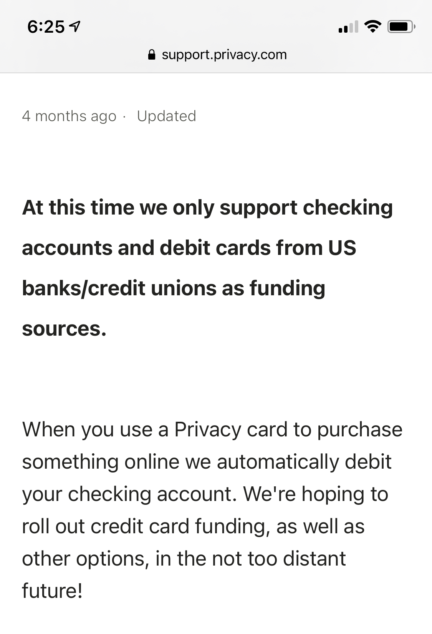Viewport: 432px width, 634px height.
Task: Click heading line "At this time we only support checking"
Action: pos(207,208)
